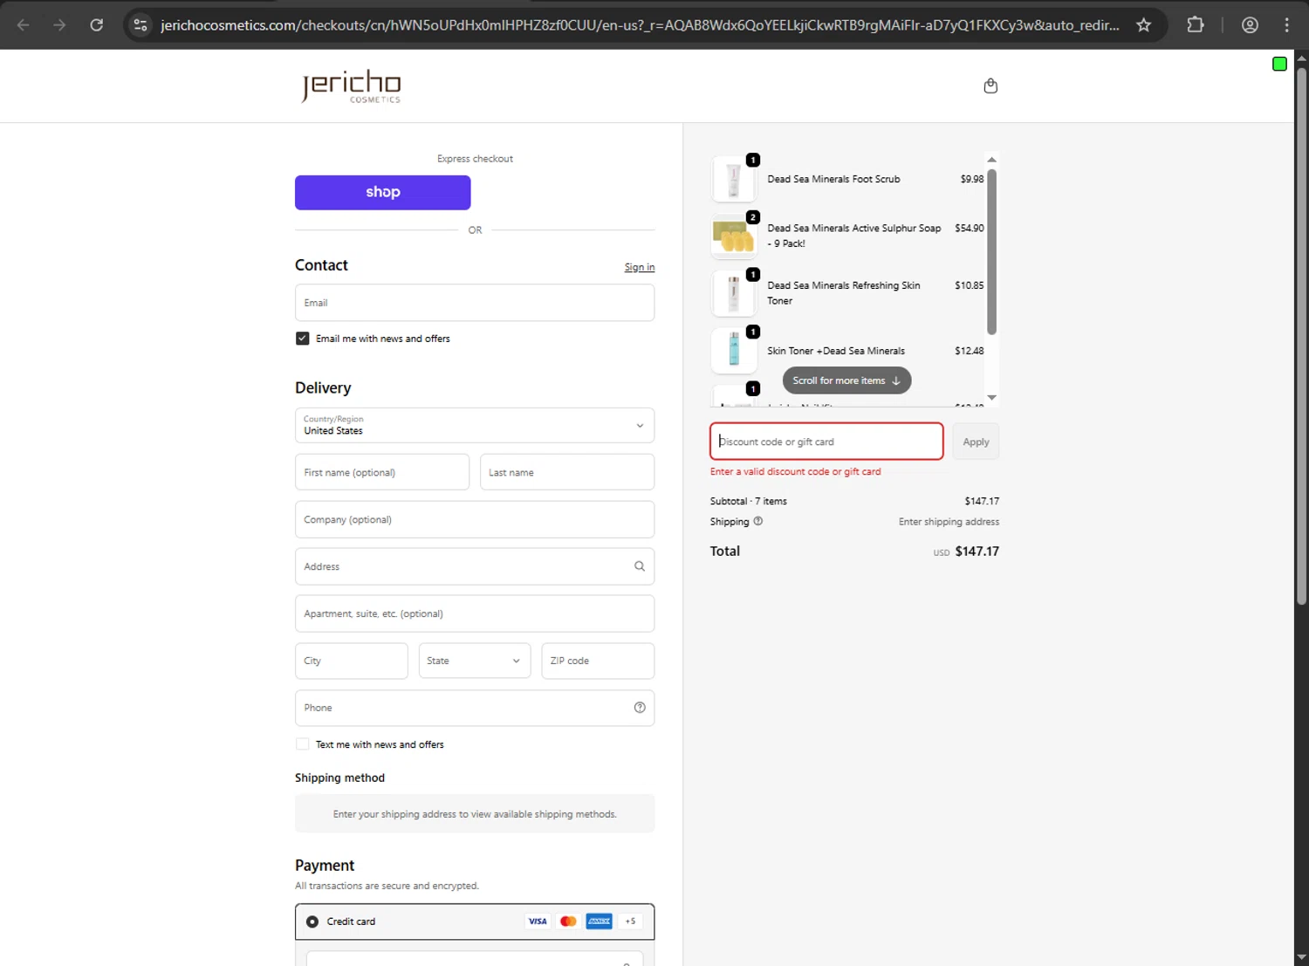Screen dimensions: 1309x966
Task: Focus the First name field
Action: tap(382, 472)
